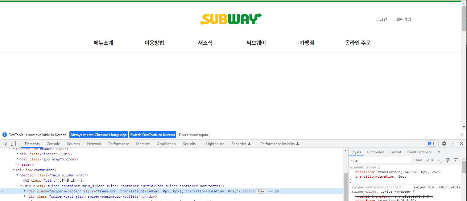Activate the element inspector picker icon
The width and height of the screenshot is (467, 201).
(x=5, y=144)
